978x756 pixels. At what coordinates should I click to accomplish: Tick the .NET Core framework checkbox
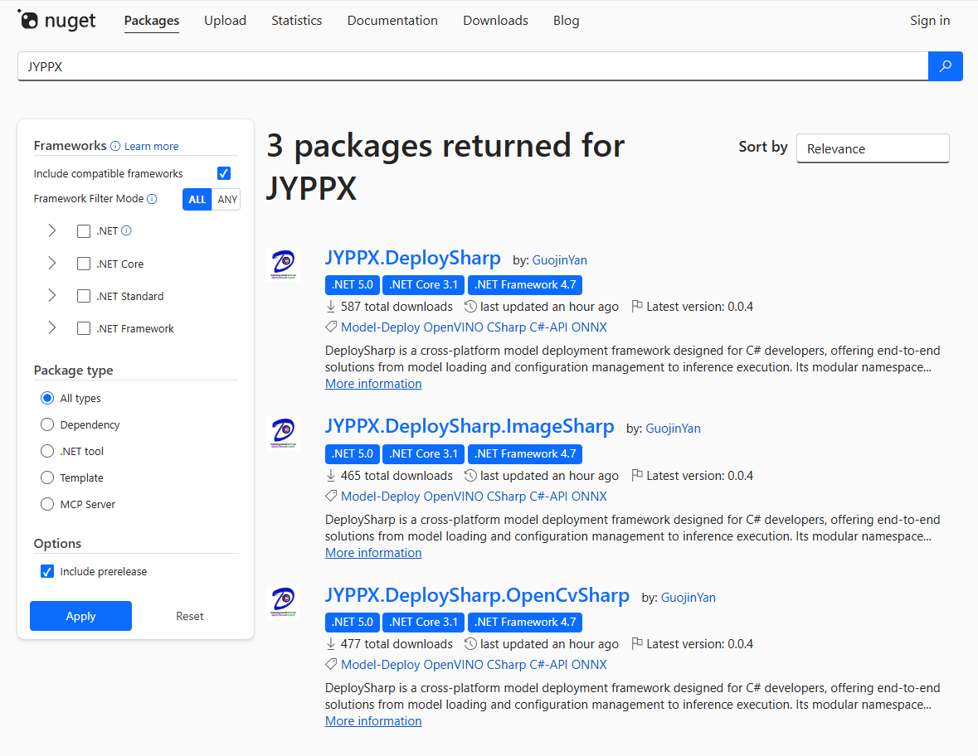pos(84,264)
